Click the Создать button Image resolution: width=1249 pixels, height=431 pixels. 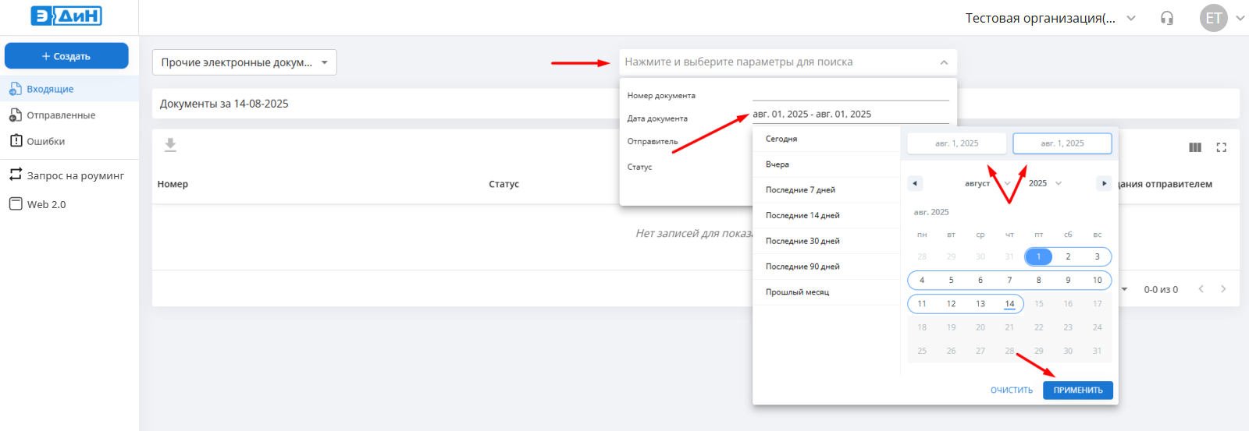click(x=66, y=56)
